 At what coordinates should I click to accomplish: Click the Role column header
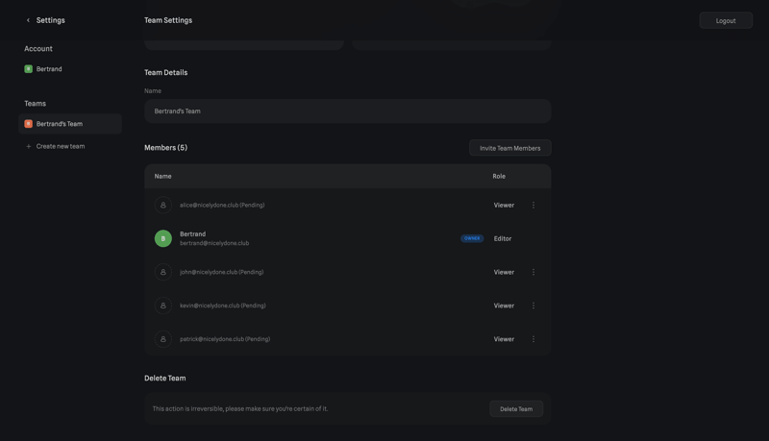click(x=499, y=177)
